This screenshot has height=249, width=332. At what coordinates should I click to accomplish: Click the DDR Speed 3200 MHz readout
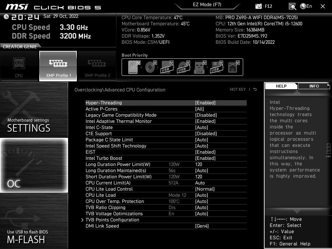pos(52,36)
